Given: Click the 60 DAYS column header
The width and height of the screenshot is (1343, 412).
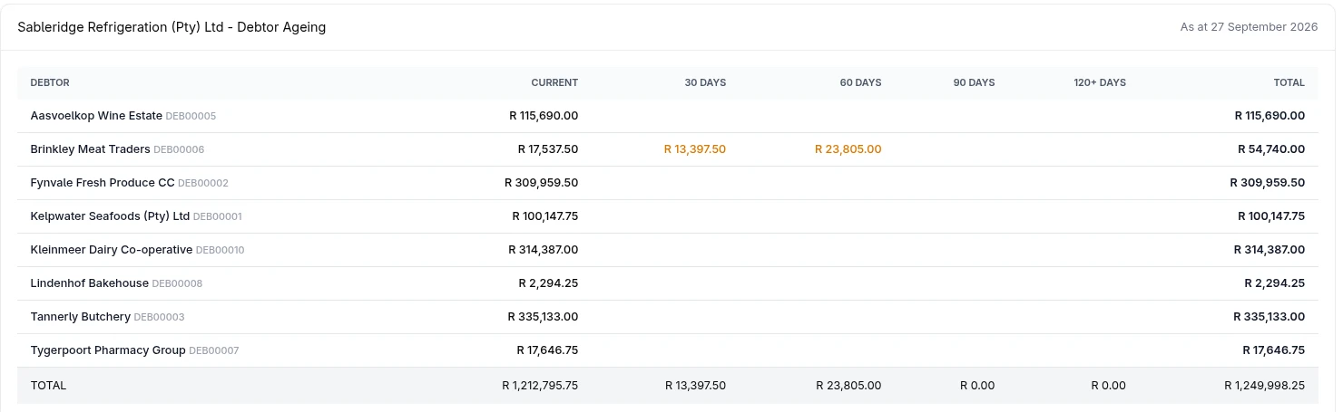Looking at the screenshot, I should pos(860,82).
